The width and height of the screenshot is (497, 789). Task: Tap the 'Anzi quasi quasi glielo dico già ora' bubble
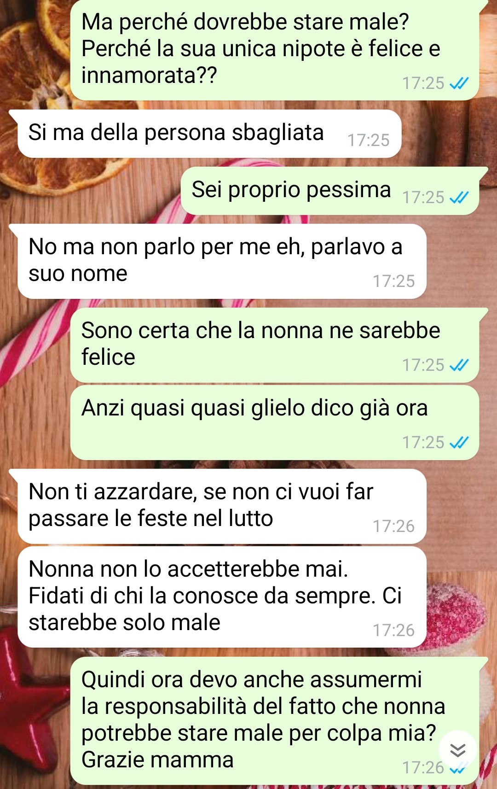click(x=275, y=422)
